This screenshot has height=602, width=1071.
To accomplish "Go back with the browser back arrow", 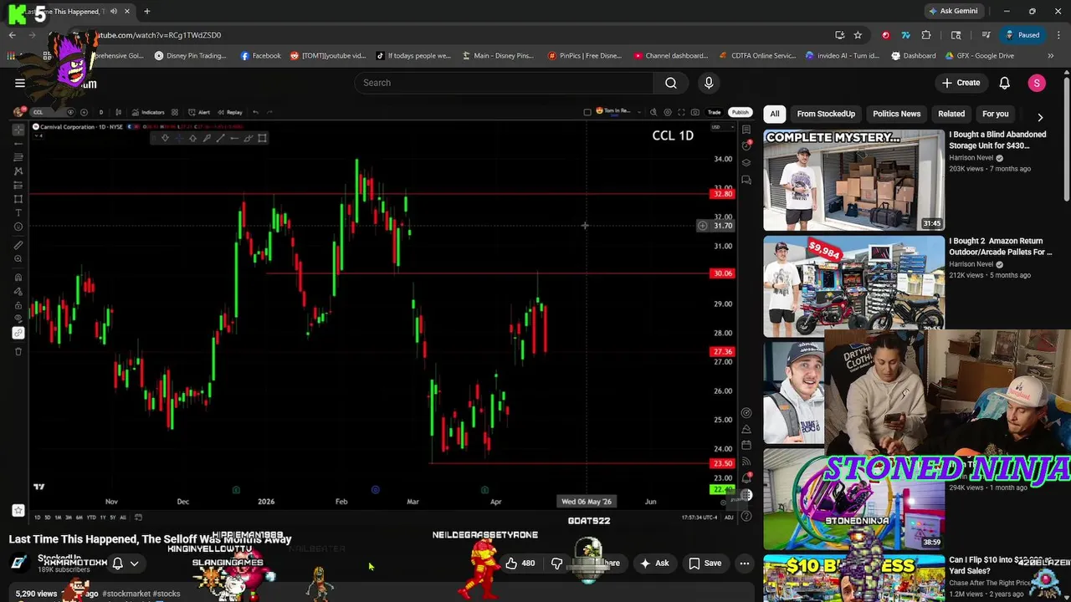I will point(13,35).
